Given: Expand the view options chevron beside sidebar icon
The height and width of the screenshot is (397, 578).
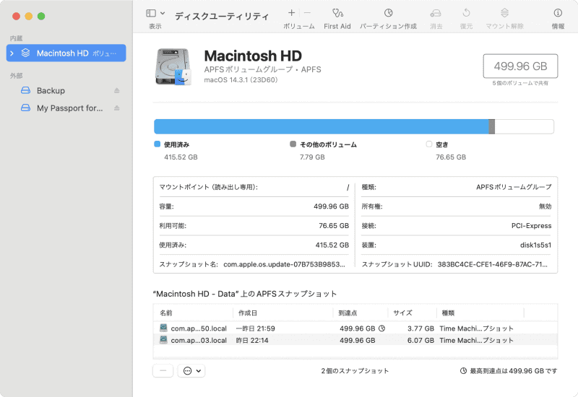Looking at the screenshot, I should [162, 13].
